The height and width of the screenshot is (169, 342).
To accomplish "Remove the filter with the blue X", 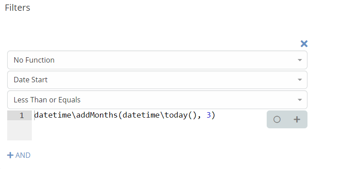I will [304, 44].
